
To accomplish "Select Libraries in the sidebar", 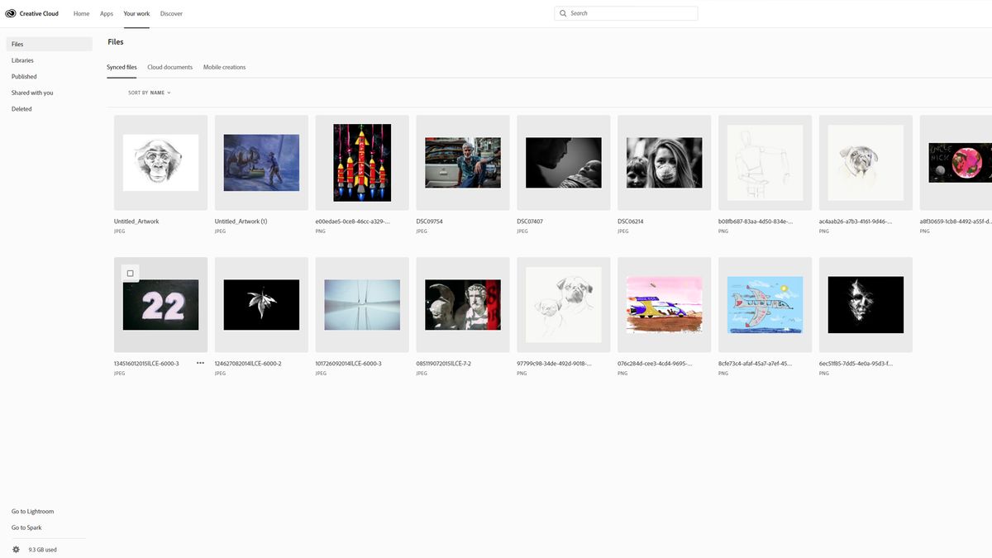I will [x=22, y=60].
